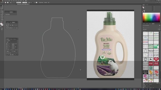Click Merge pathfinder icon
Image resolution: width=161 pixels, height=90 pixels.
coord(11,28)
